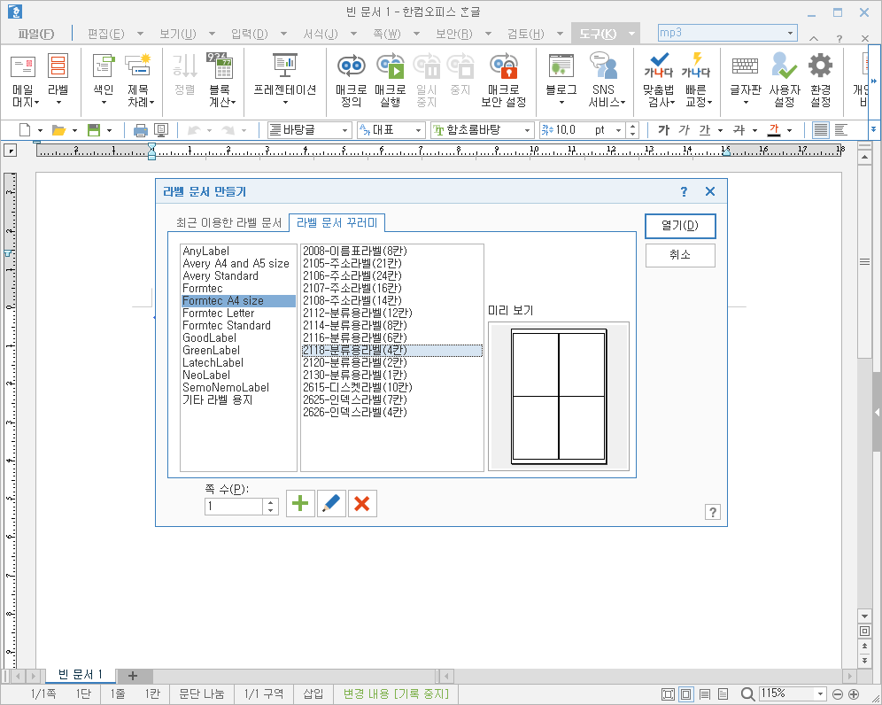Toggle justify alignment
This screenshot has height=705, width=882.
coord(821,130)
